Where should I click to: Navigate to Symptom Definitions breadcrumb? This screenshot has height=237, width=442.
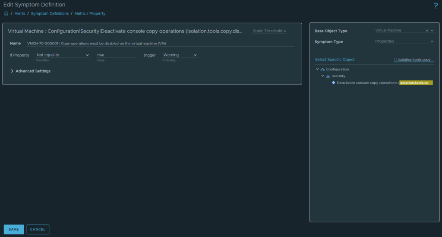coord(50,13)
